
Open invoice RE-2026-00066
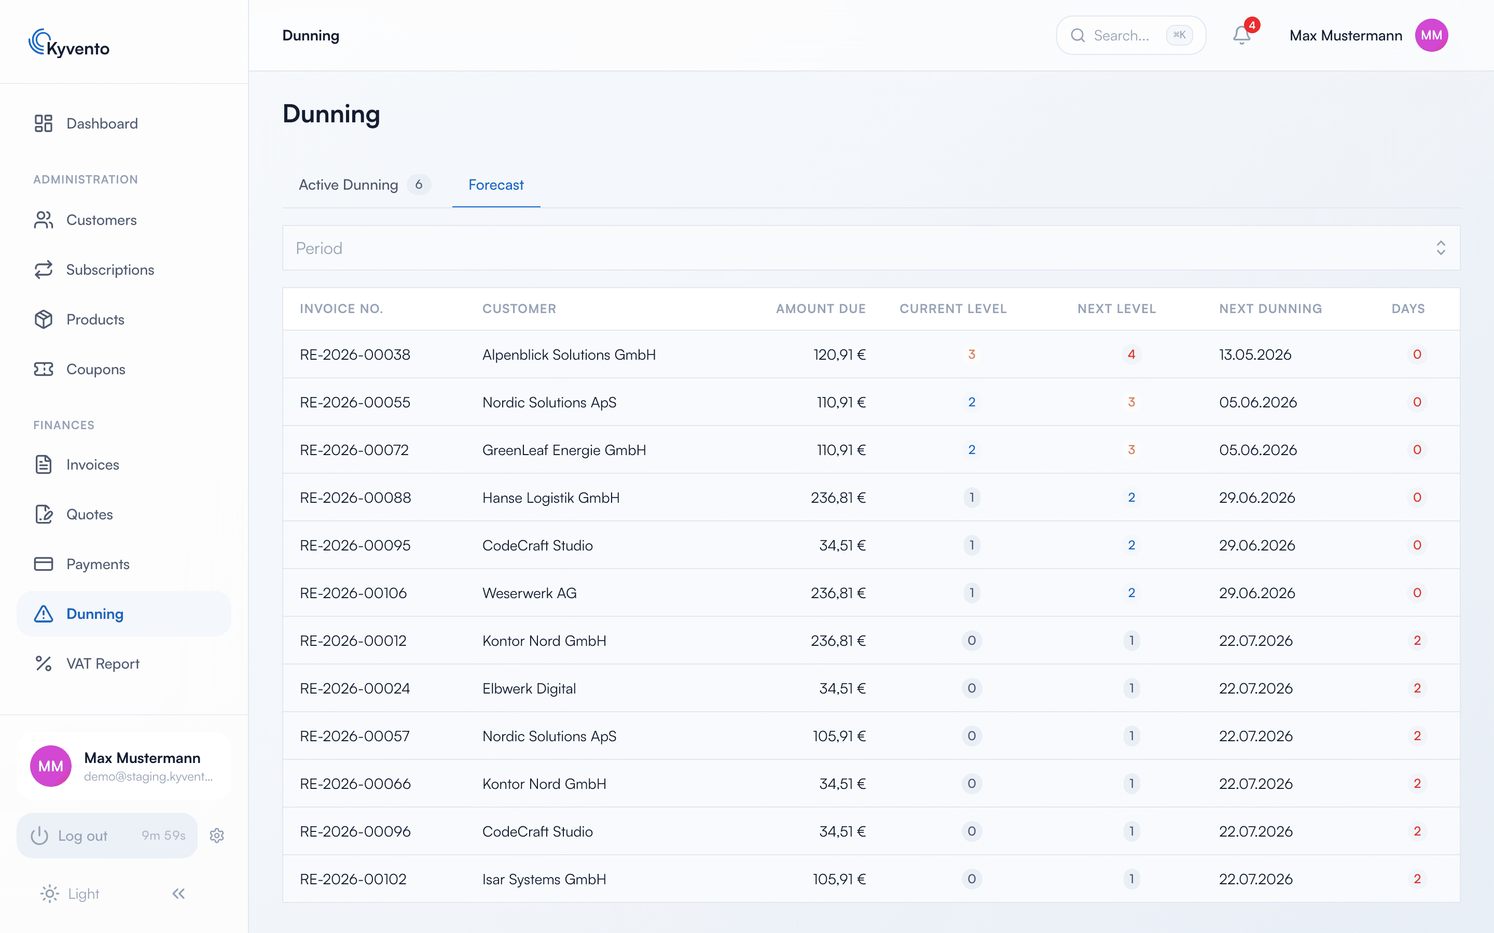(x=355, y=784)
